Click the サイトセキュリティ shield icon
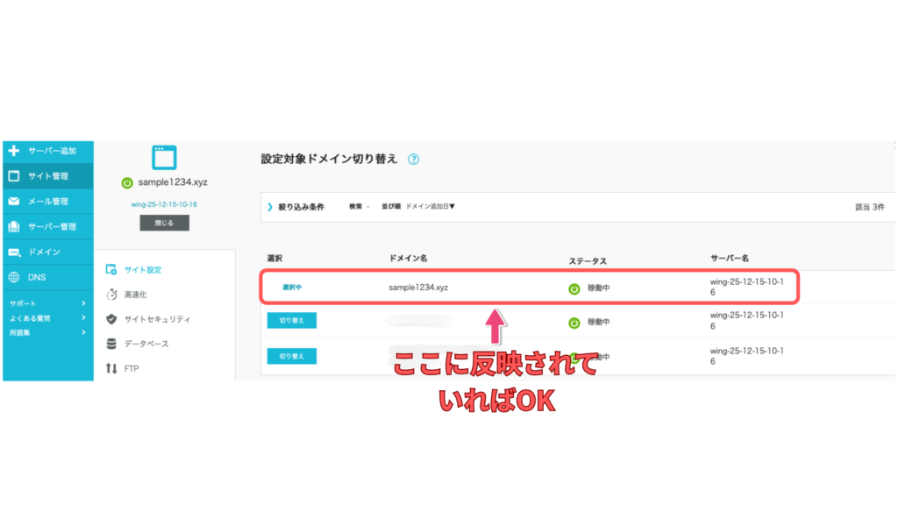The image size is (898, 505). pyautogui.click(x=111, y=319)
